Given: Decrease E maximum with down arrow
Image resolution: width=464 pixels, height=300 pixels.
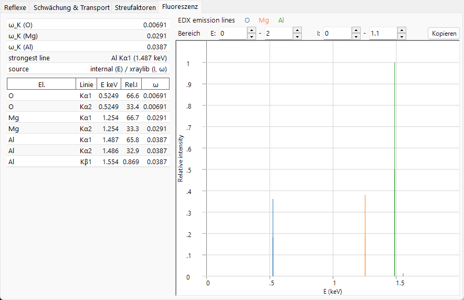Looking at the screenshot, I should coord(297,36).
